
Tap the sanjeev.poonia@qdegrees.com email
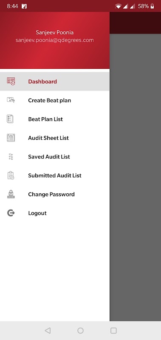[55, 40]
